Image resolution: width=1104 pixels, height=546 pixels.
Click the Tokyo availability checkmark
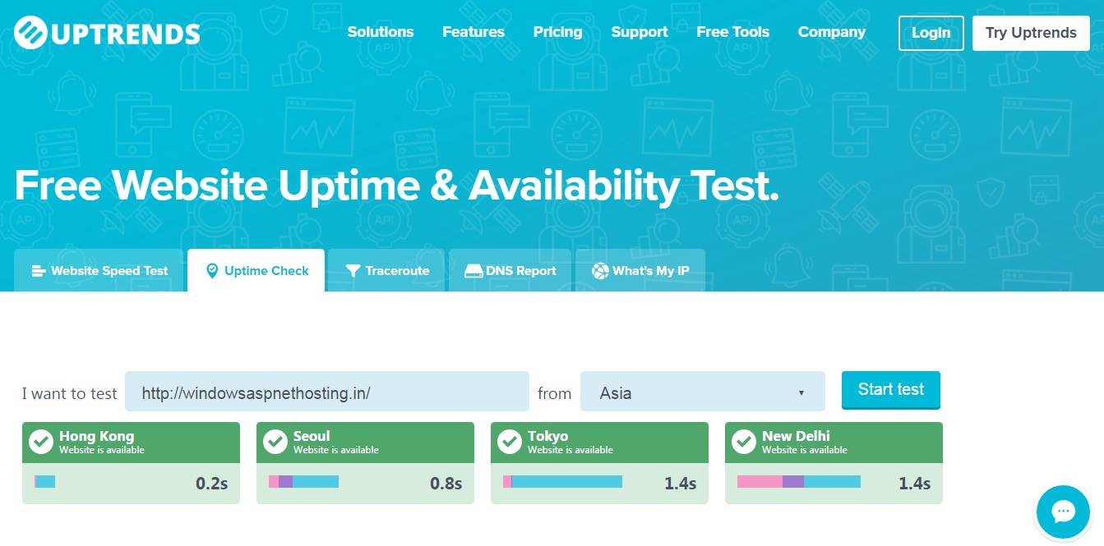tap(510, 441)
